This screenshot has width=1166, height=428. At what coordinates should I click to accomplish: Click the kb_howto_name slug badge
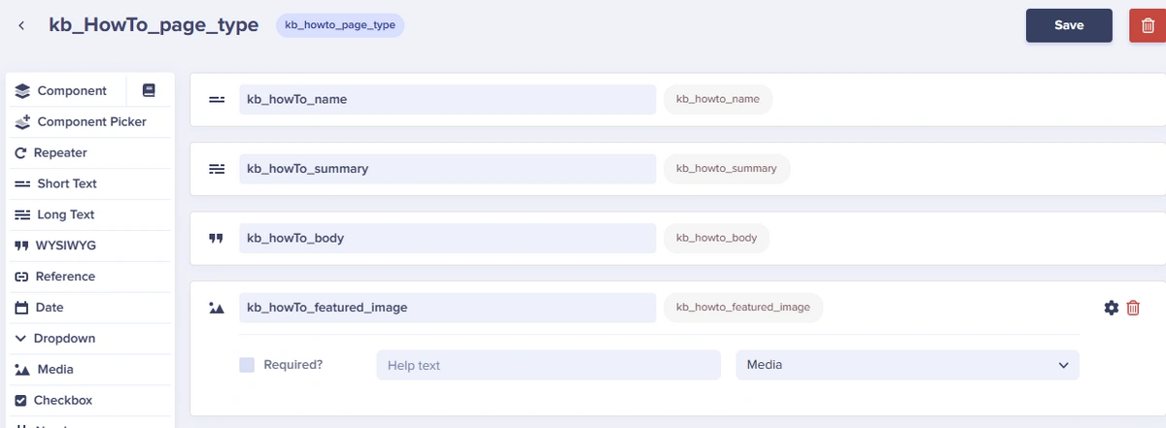point(718,99)
